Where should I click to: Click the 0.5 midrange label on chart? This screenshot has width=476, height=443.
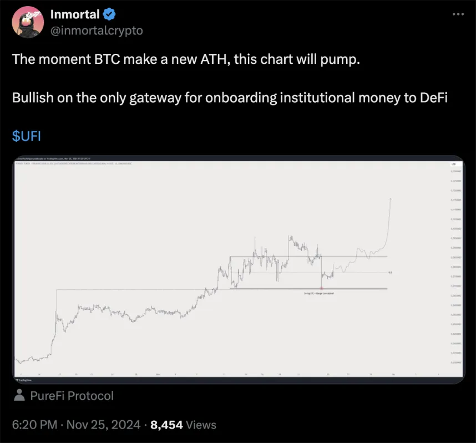[x=390, y=273]
